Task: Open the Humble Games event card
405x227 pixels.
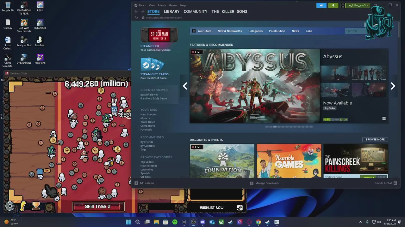Action: [289, 161]
